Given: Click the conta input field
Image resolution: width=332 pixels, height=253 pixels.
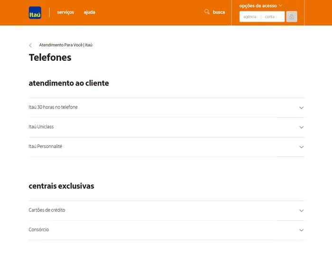Looking at the screenshot, I should tap(273, 17).
